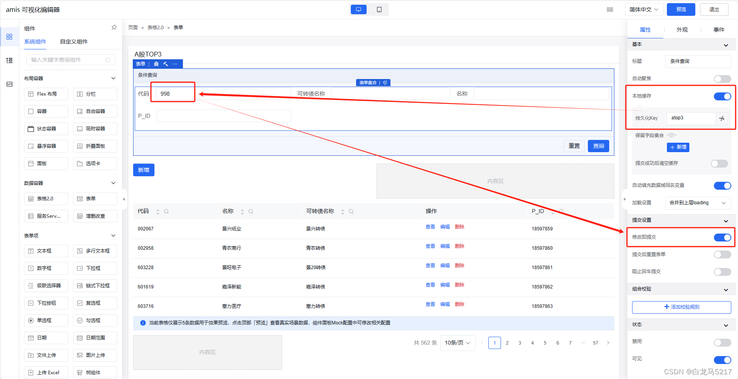Click the sort icon in 代码 column header
The height and width of the screenshot is (379, 738).
pyautogui.click(x=158, y=212)
